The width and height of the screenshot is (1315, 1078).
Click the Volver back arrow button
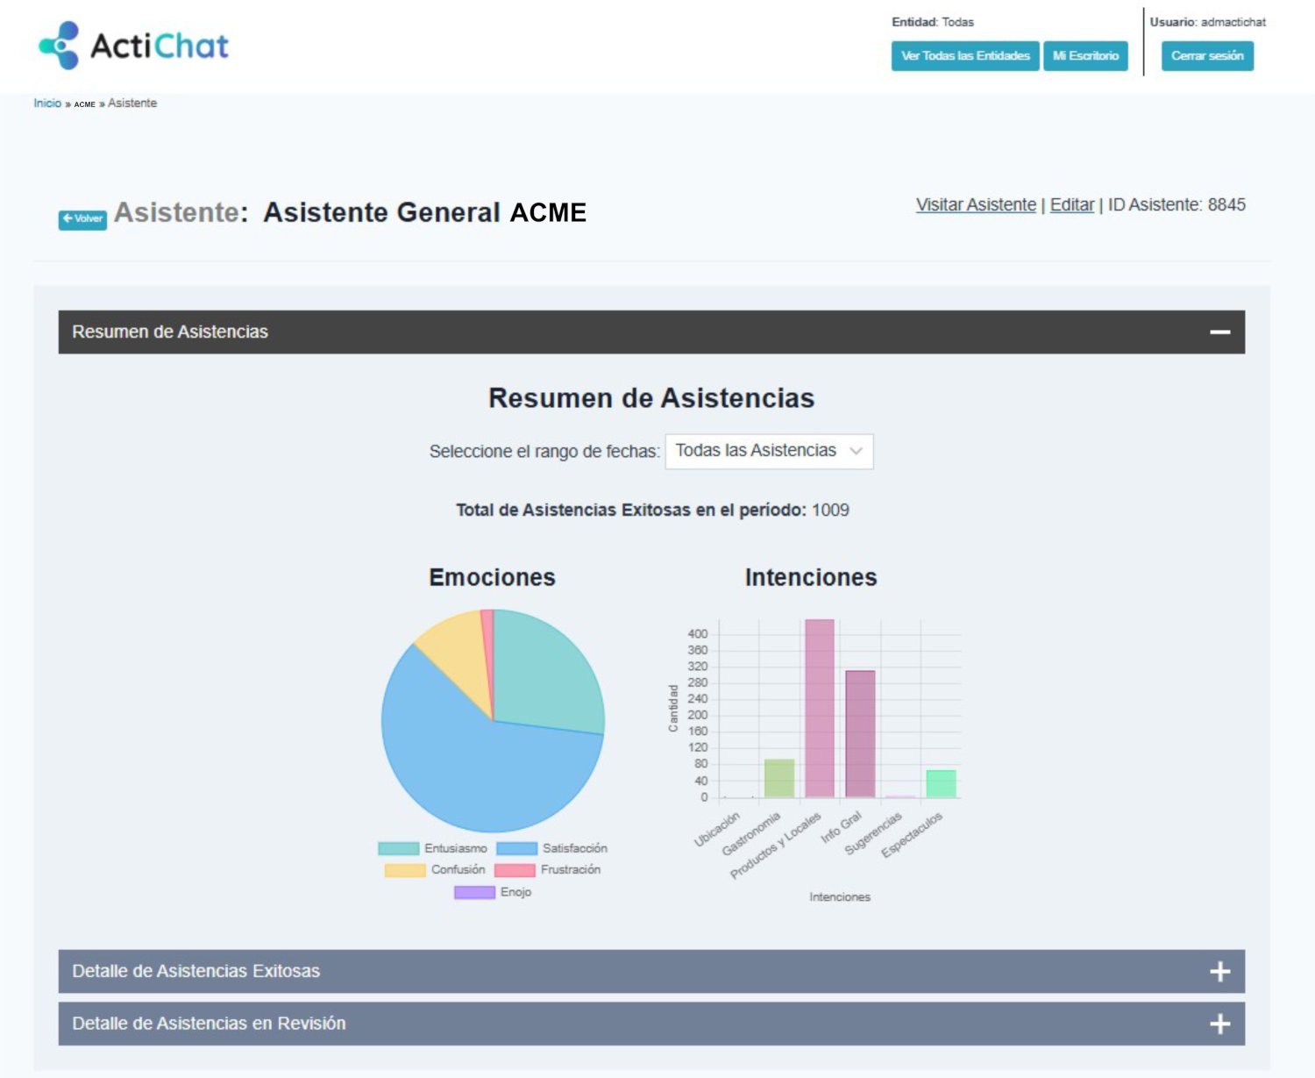click(x=82, y=219)
